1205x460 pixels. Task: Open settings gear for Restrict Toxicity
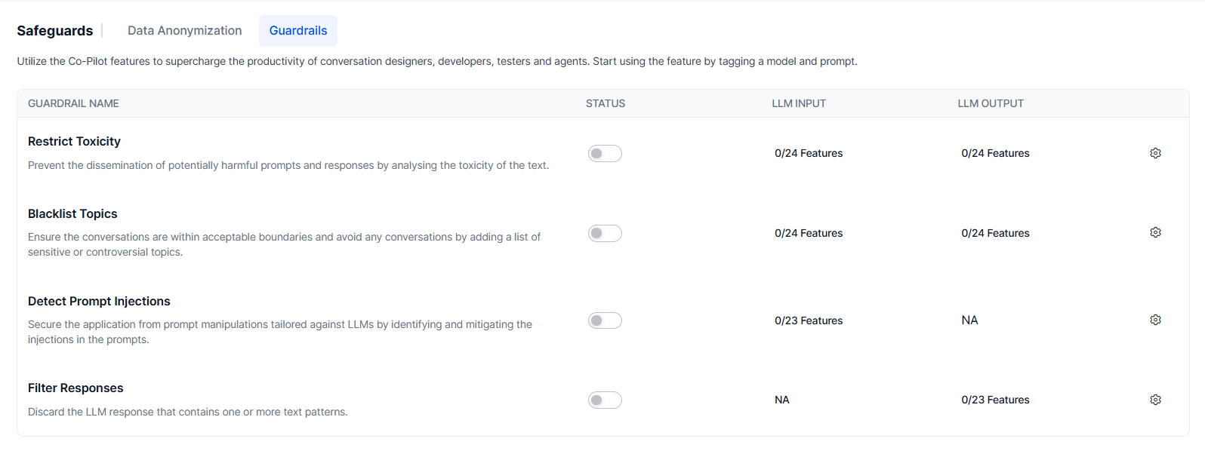click(x=1155, y=153)
